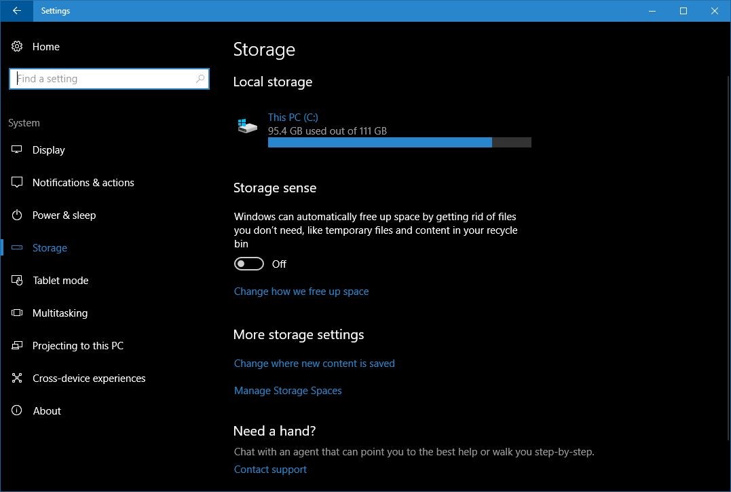Switch to the Storage settings section
The image size is (731, 492).
point(50,247)
